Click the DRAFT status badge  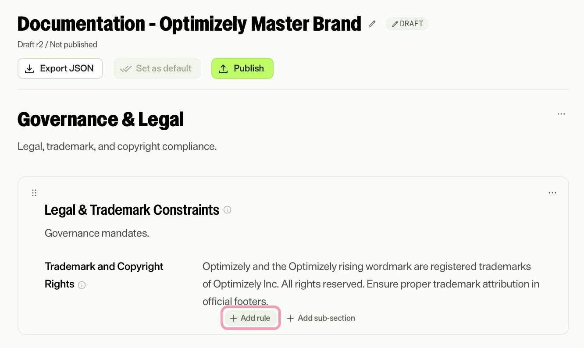click(x=407, y=24)
